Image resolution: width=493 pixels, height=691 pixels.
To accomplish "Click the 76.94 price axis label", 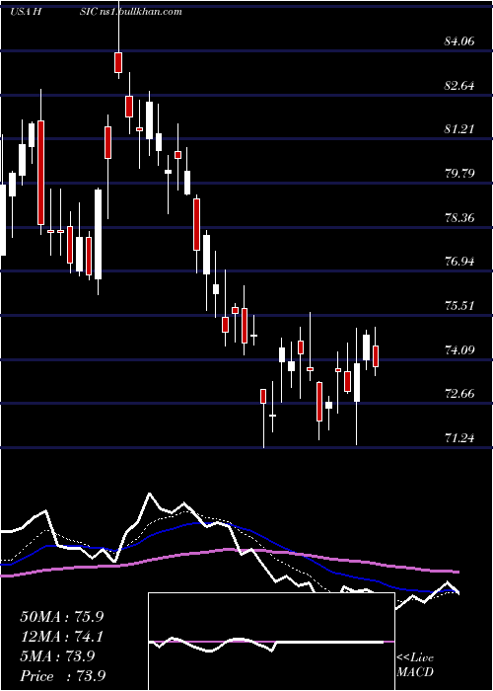I will pos(459,262).
